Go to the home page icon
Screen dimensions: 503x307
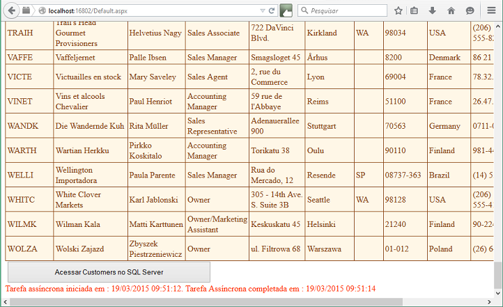pos(451,10)
